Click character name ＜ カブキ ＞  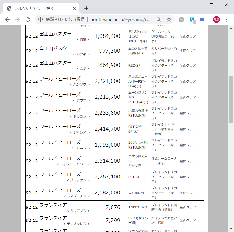click(x=81, y=54)
